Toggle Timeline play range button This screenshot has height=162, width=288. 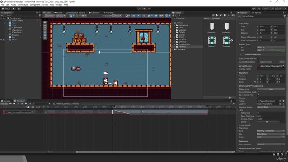coord(30,104)
